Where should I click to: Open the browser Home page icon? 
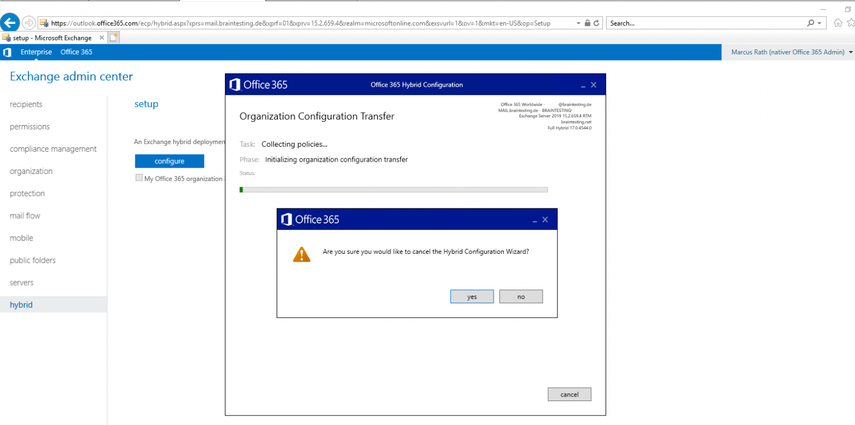pos(838,23)
